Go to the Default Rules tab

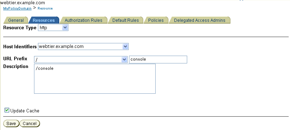[x=126, y=20]
